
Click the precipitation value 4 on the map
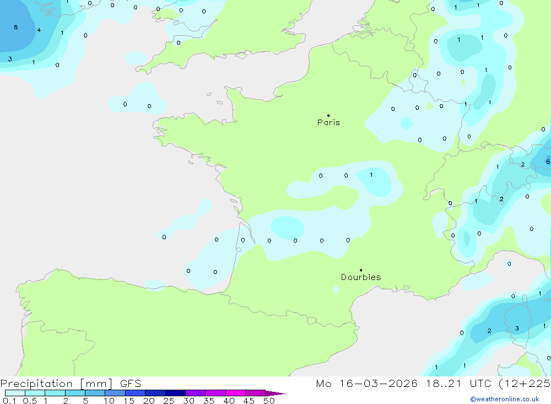(39, 30)
